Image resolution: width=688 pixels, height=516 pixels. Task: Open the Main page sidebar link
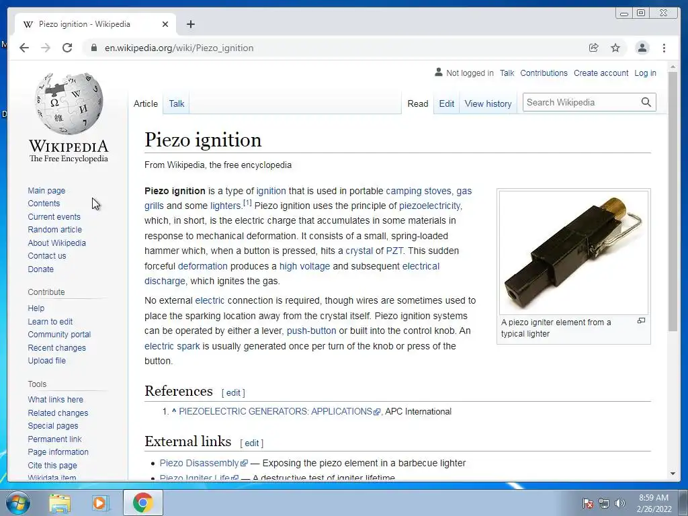(46, 190)
